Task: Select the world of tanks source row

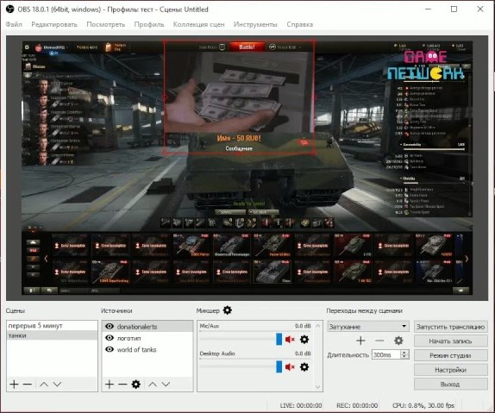Action: click(147, 349)
